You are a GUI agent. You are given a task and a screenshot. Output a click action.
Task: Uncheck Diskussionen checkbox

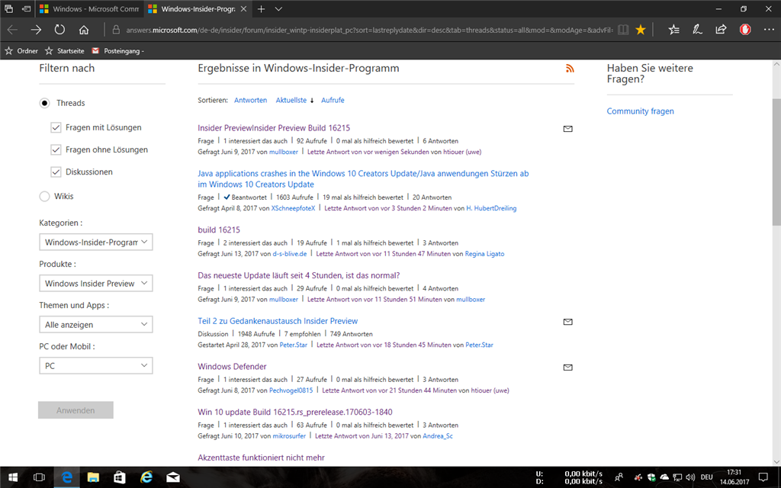(x=56, y=172)
